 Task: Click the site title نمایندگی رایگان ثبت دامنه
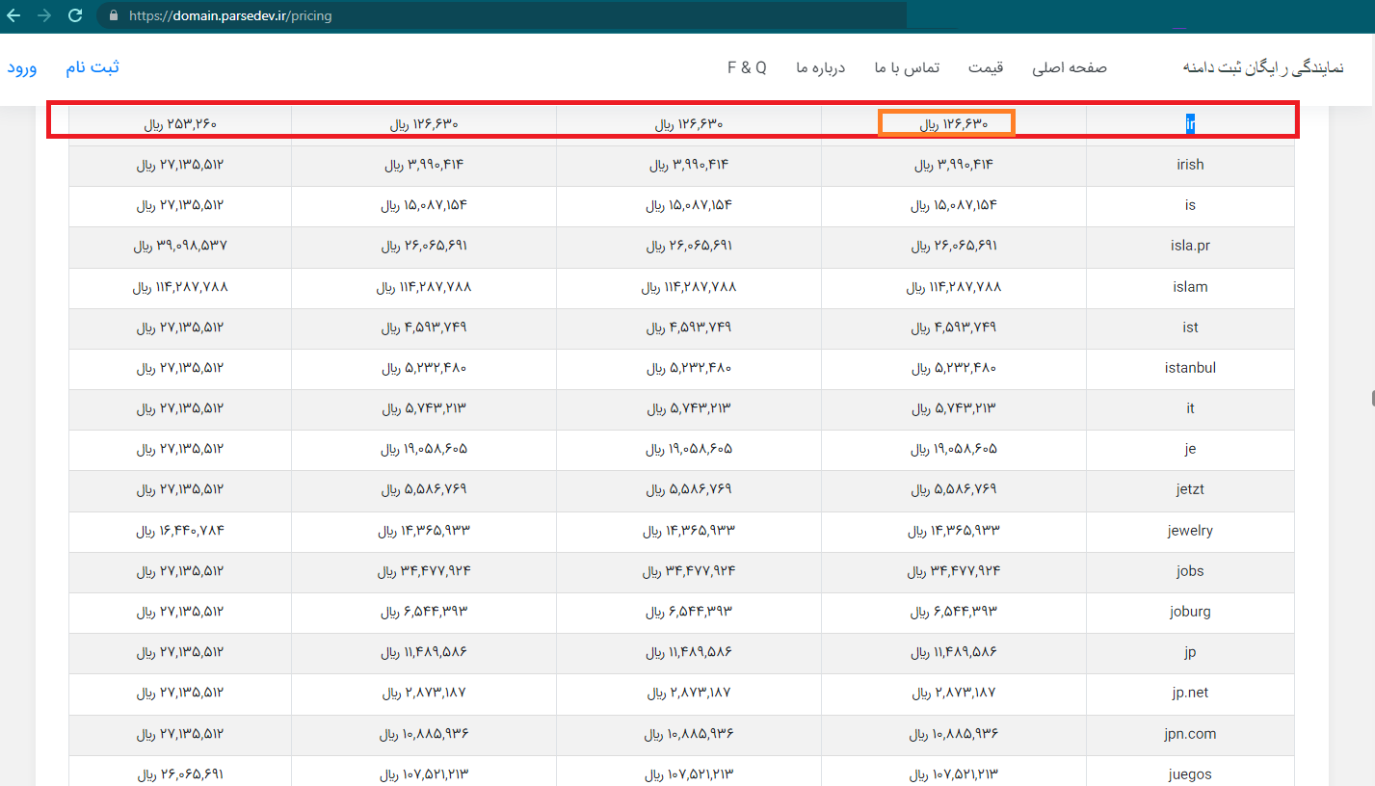(1263, 67)
